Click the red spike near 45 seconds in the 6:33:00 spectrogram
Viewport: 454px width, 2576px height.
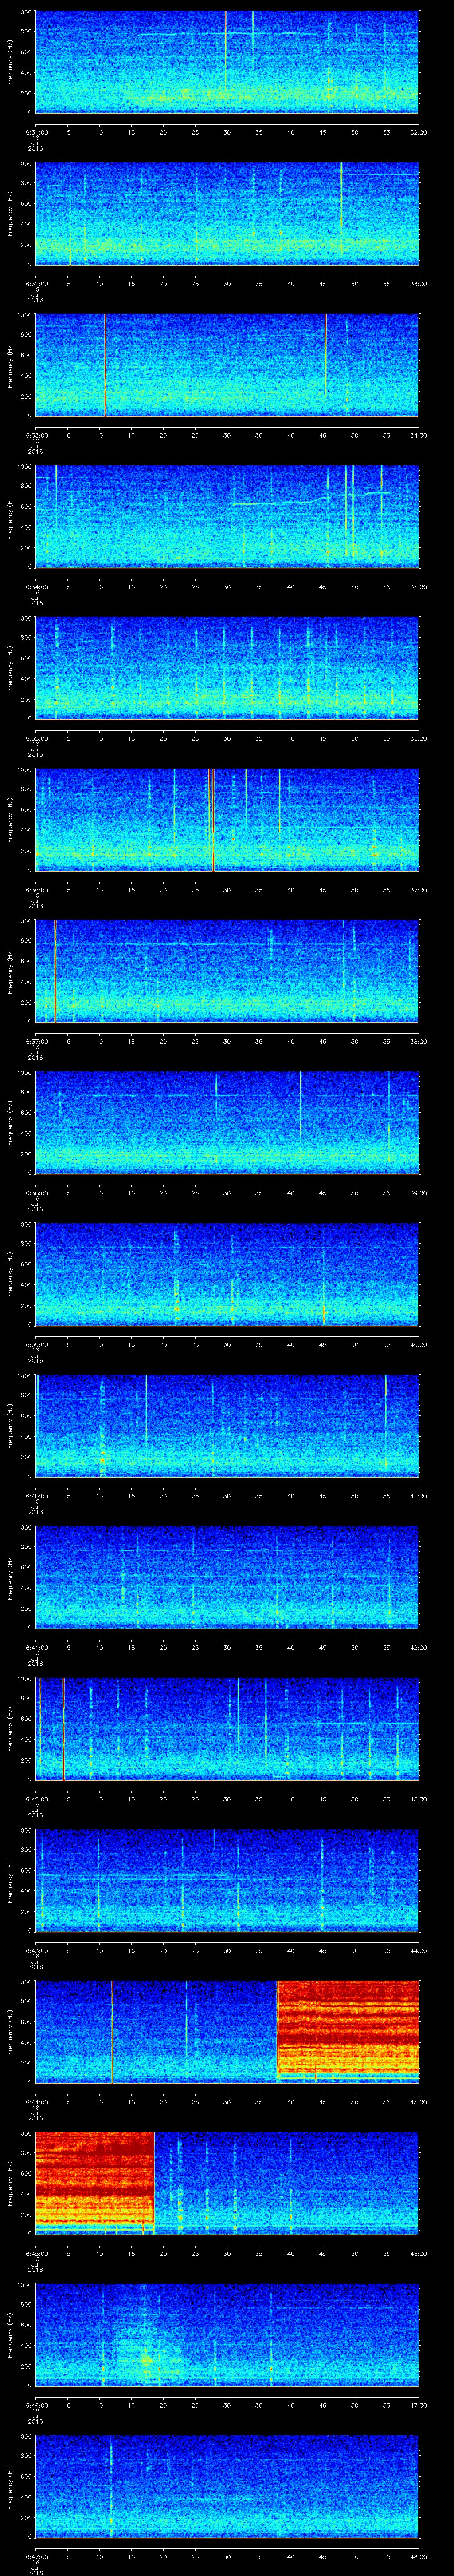[x=325, y=355]
